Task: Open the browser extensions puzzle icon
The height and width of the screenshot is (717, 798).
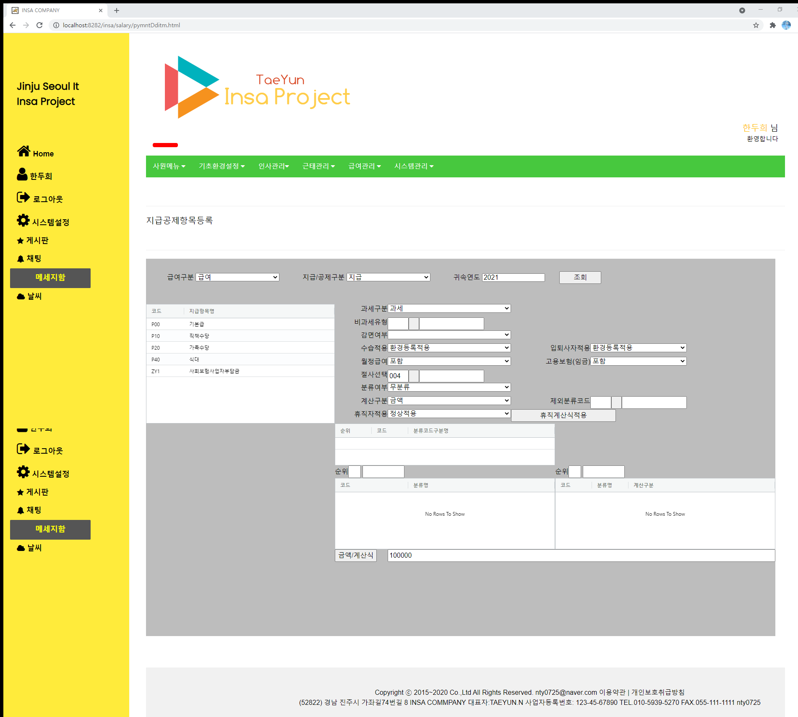Action: pyautogui.click(x=772, y=25)
